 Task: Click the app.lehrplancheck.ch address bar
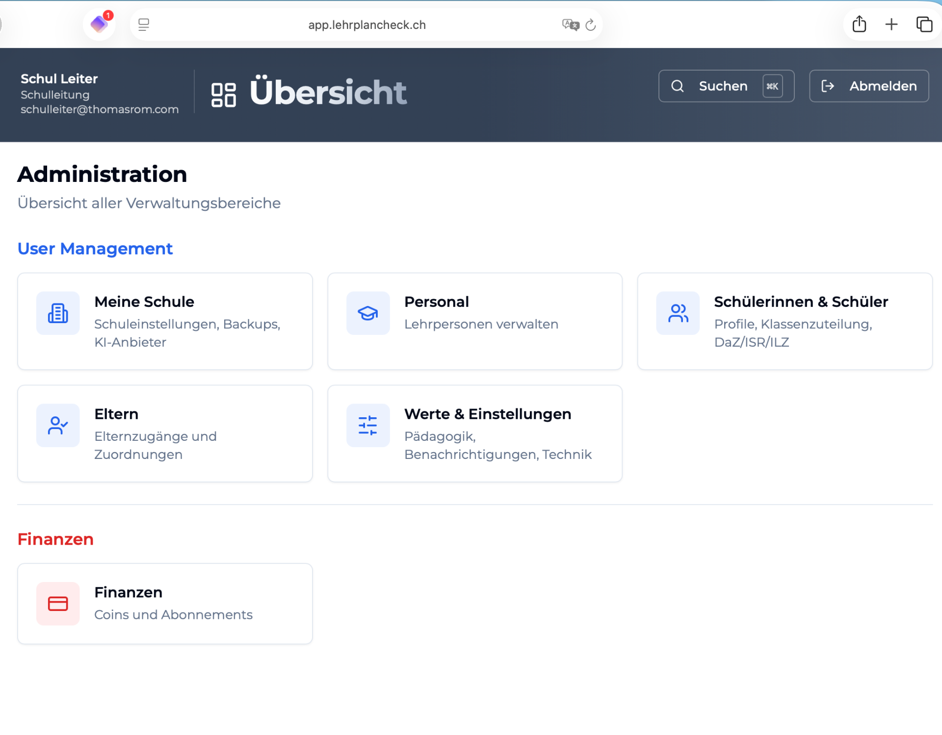pyautogui.click(x=366, y=25)
